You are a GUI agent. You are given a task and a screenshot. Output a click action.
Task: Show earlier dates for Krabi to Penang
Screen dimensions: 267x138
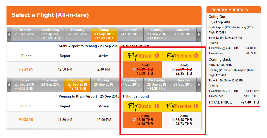pyautogui.click(x=9, y=34)
